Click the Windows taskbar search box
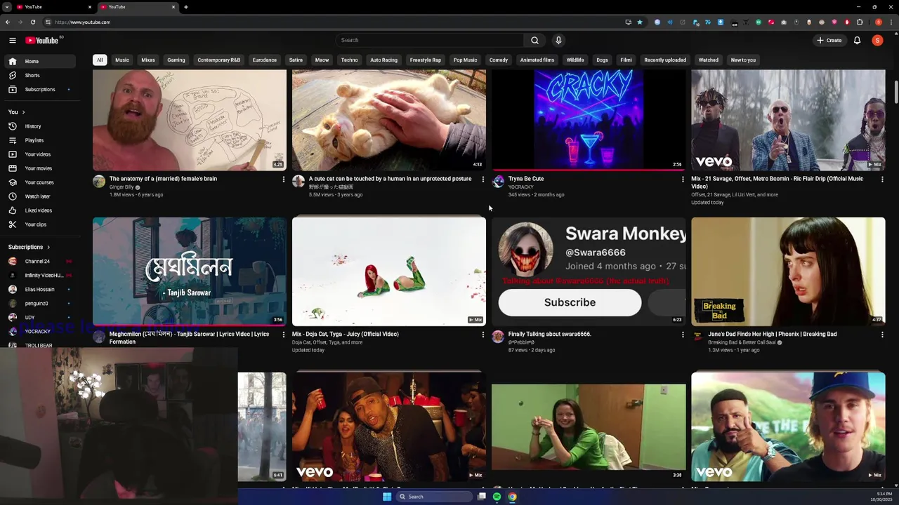Viewport: 899px width, 505px height. (434, 497)
